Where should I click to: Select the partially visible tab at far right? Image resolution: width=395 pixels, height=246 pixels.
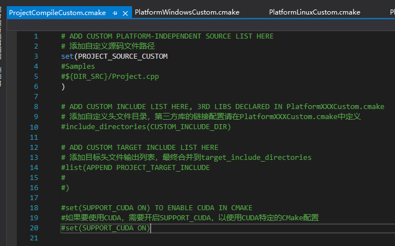tap(391, 12)
